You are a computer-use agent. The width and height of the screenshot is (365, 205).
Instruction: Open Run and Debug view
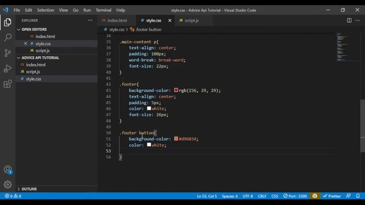[x=7, y=68]
